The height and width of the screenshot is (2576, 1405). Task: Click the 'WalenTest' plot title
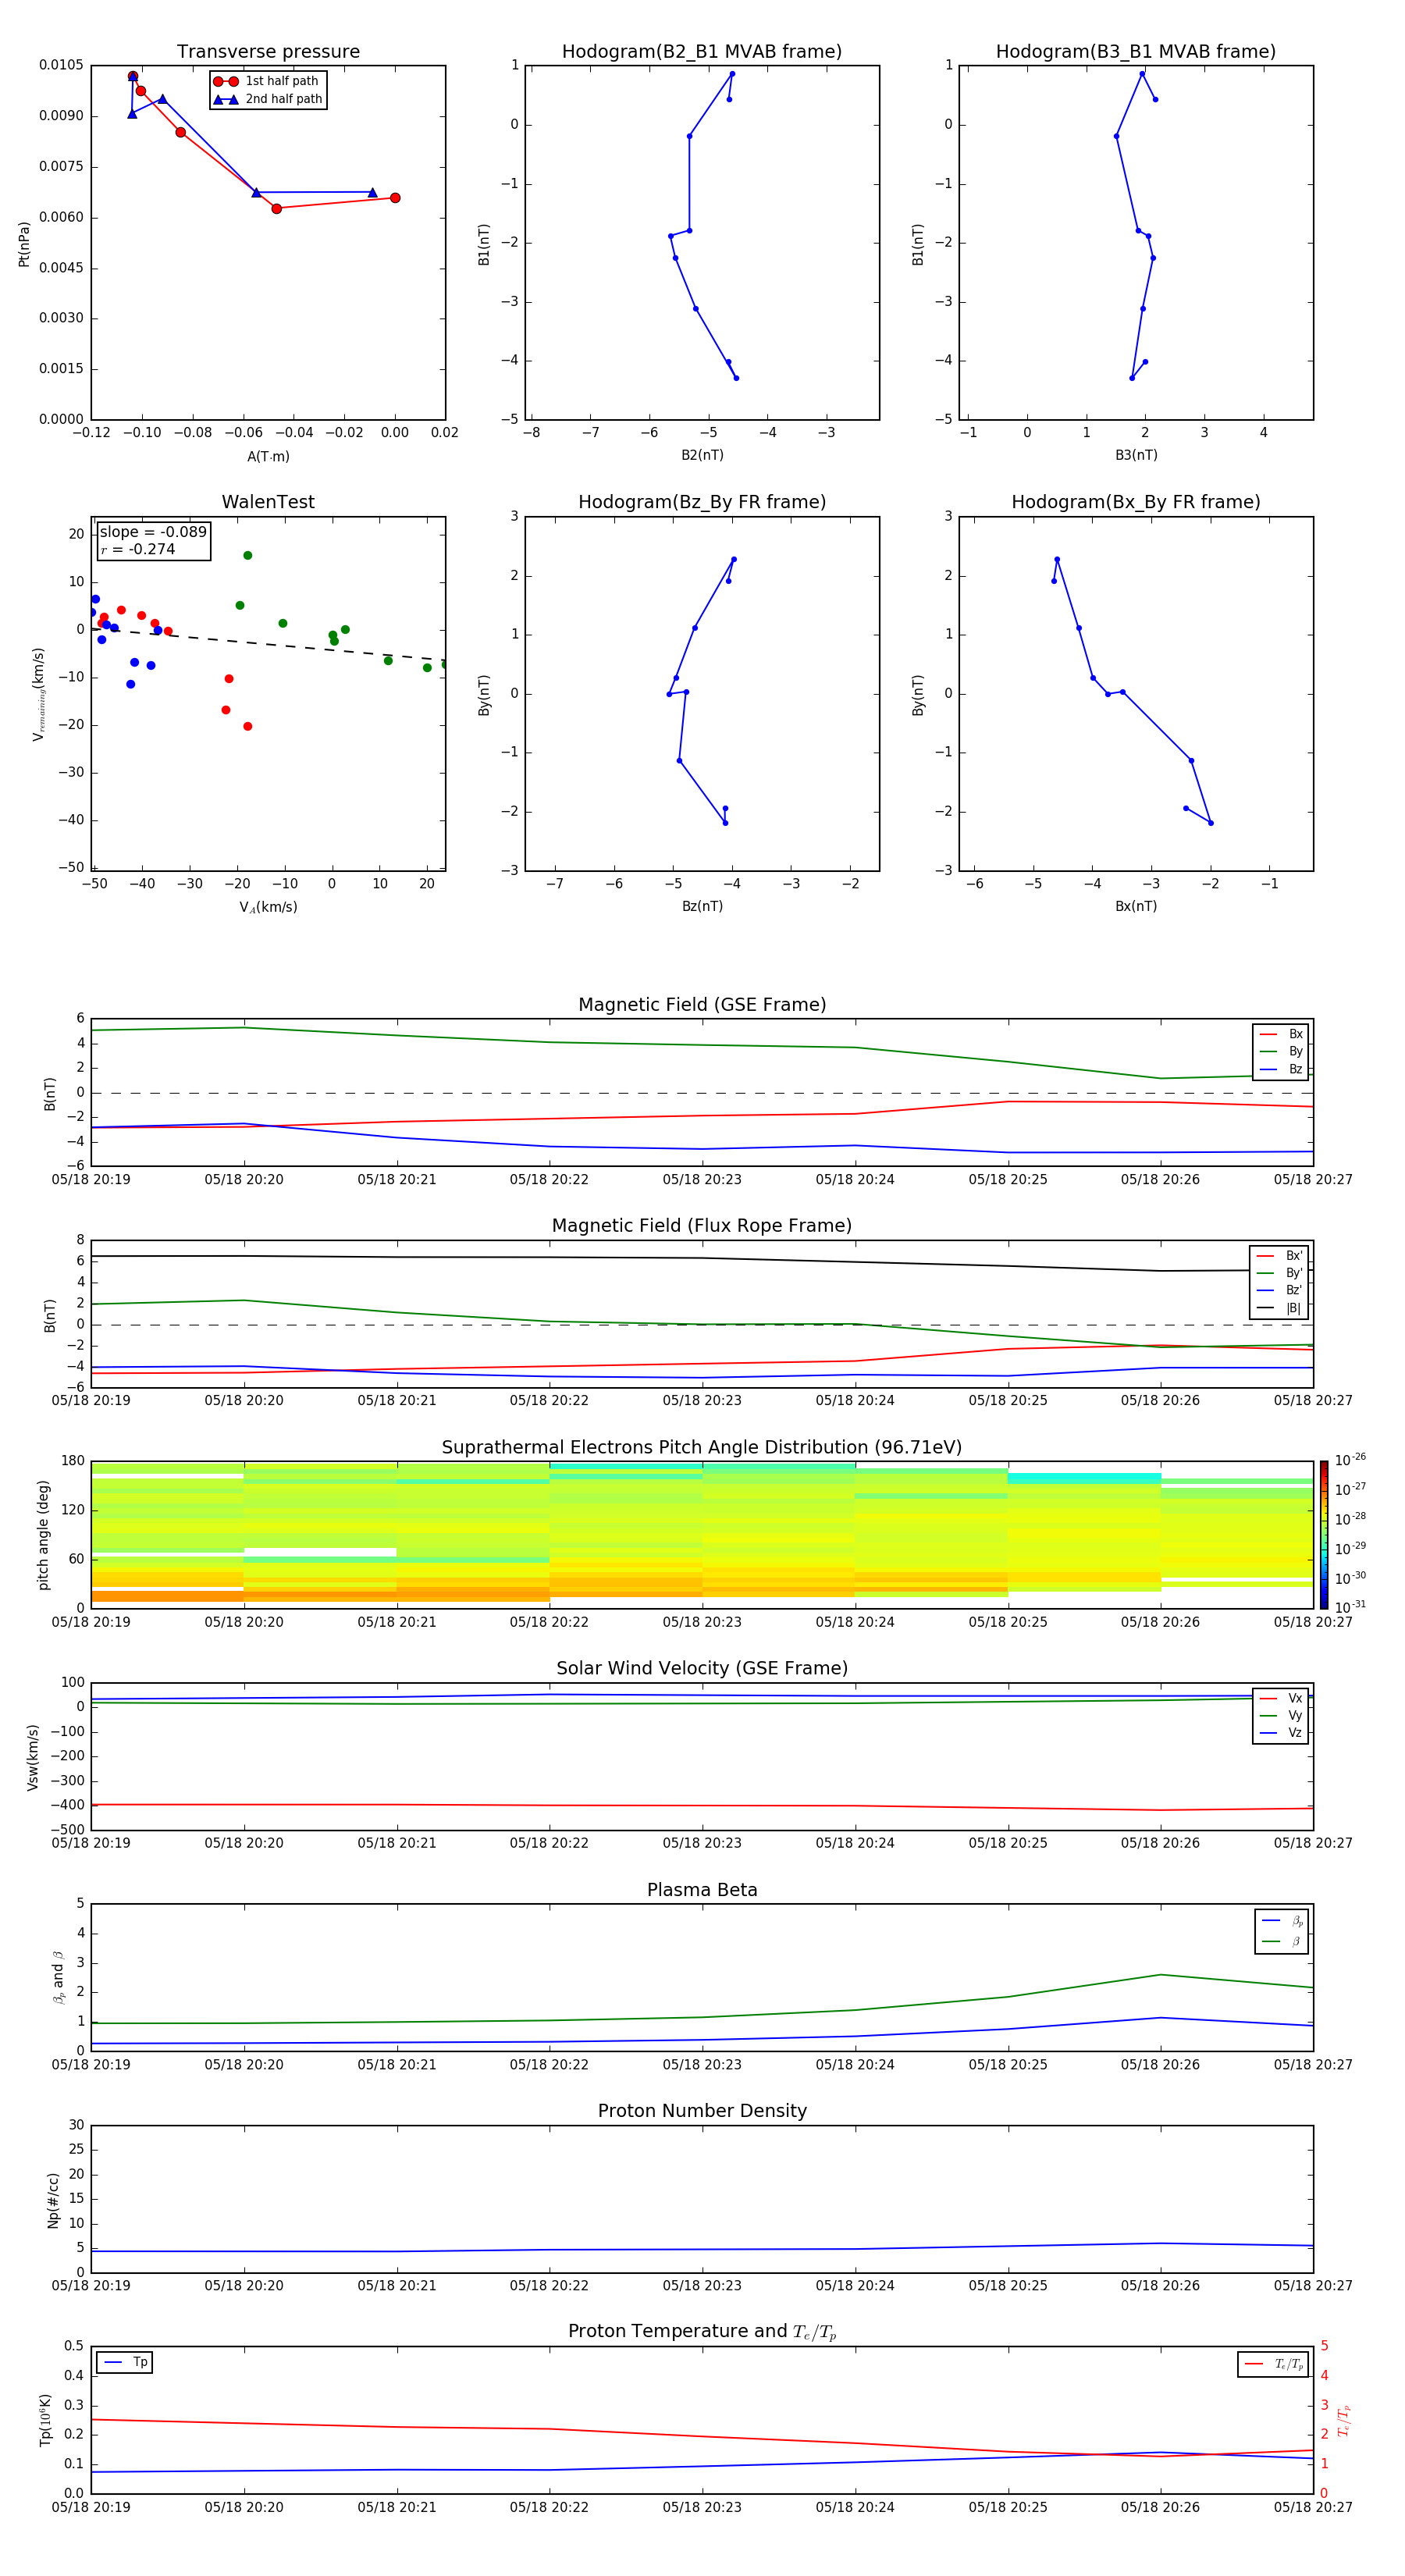click(268, 502)
